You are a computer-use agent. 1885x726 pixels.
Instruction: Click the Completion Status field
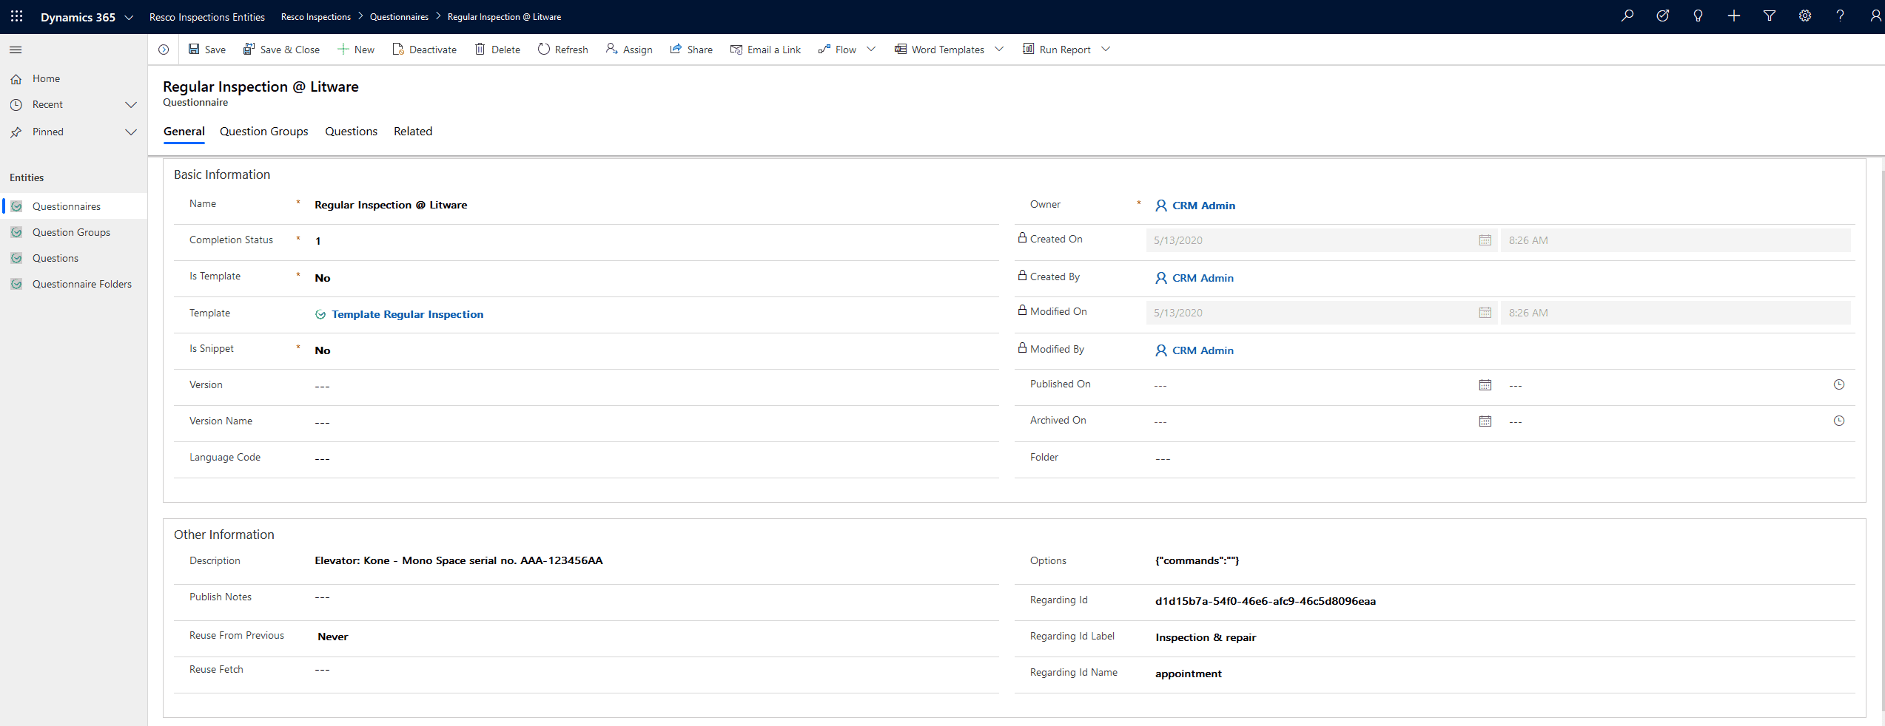654,241
